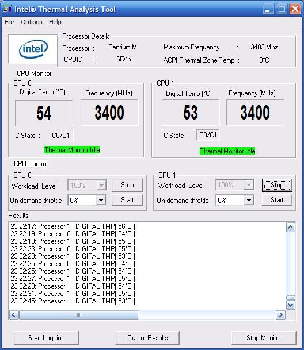Click CPU 0 C State box C0/C1
Image resolution: width=304 pixels, height=350 pixels.
click(60, 136)
